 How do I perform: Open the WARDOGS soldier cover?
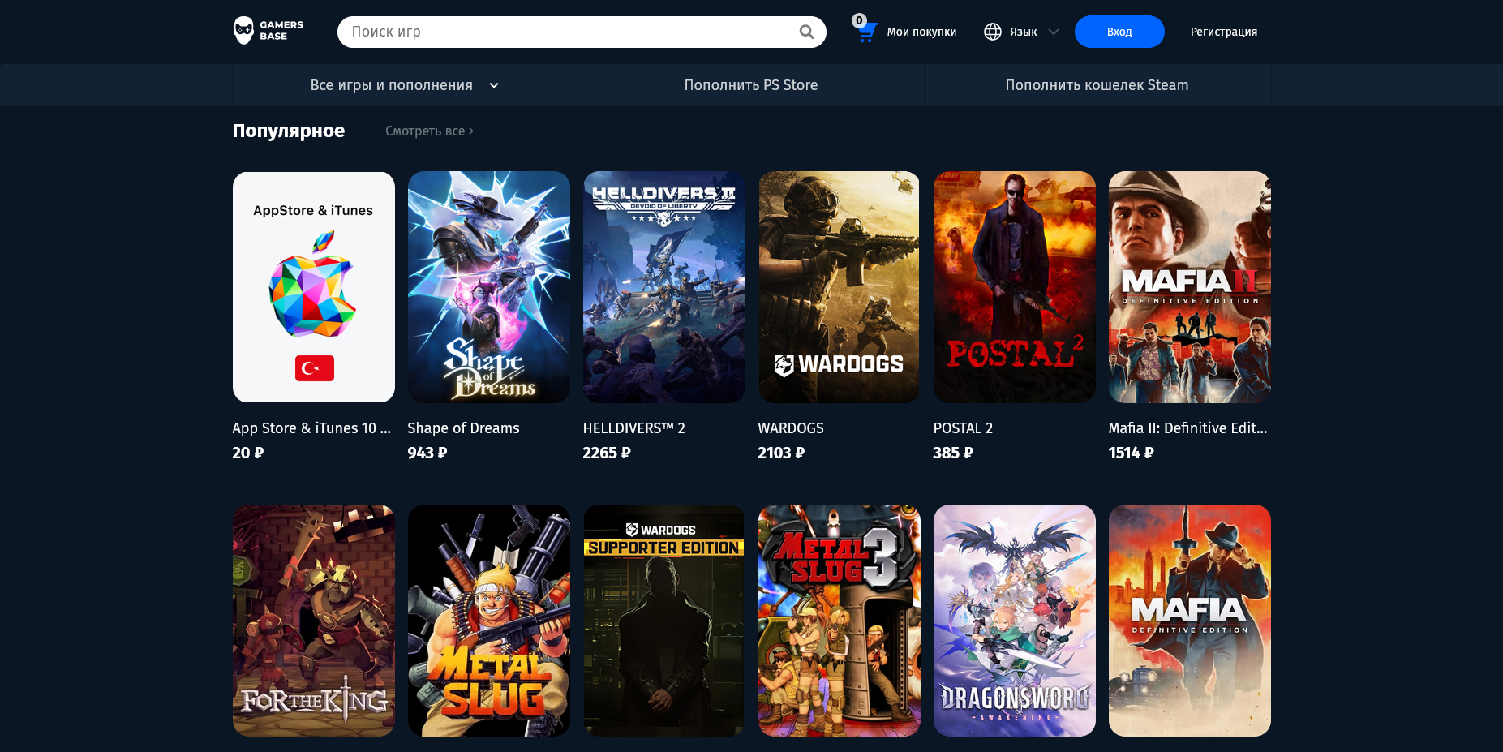click(x=840, y=287)
